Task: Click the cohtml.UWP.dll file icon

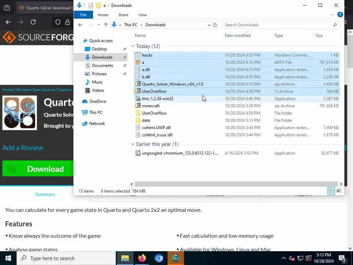Action: tap(138, 128)
